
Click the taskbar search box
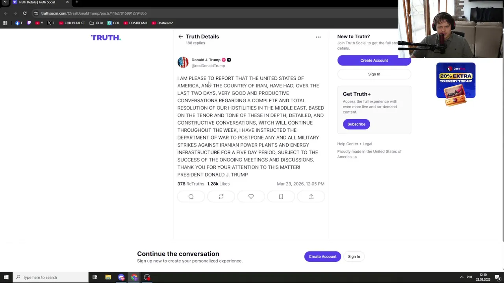click(50, 277)
